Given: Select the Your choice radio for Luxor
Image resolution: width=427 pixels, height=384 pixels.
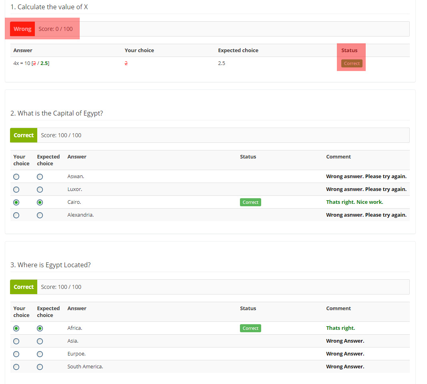Looking at the screenshot, I should tap(16, 189).
